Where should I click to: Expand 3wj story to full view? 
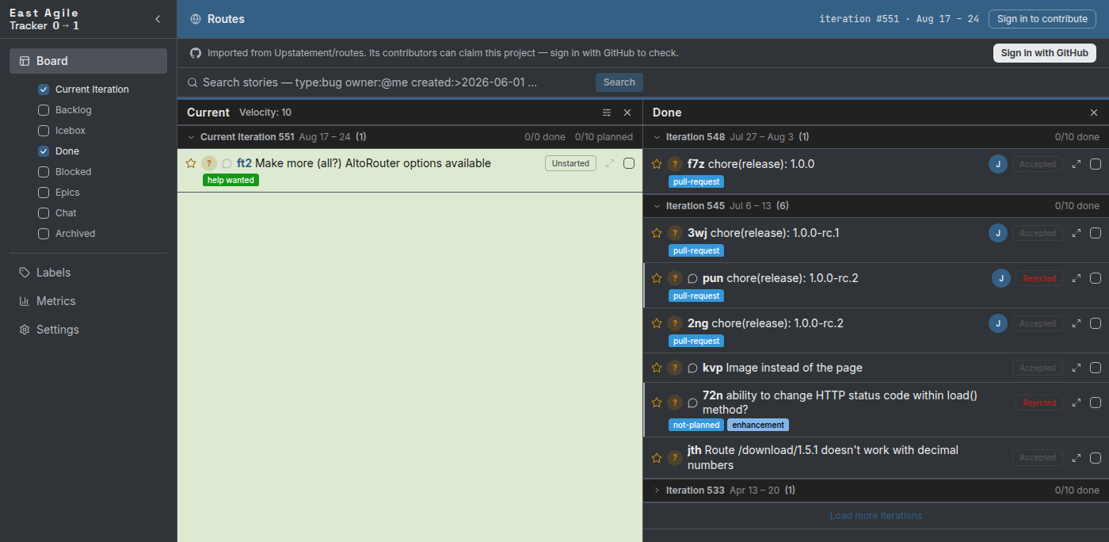[x=1077, y=233]
